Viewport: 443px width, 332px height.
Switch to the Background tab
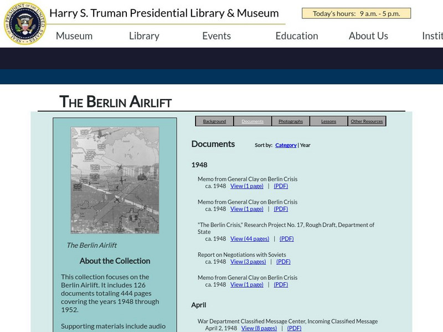(x=214, y=121)
